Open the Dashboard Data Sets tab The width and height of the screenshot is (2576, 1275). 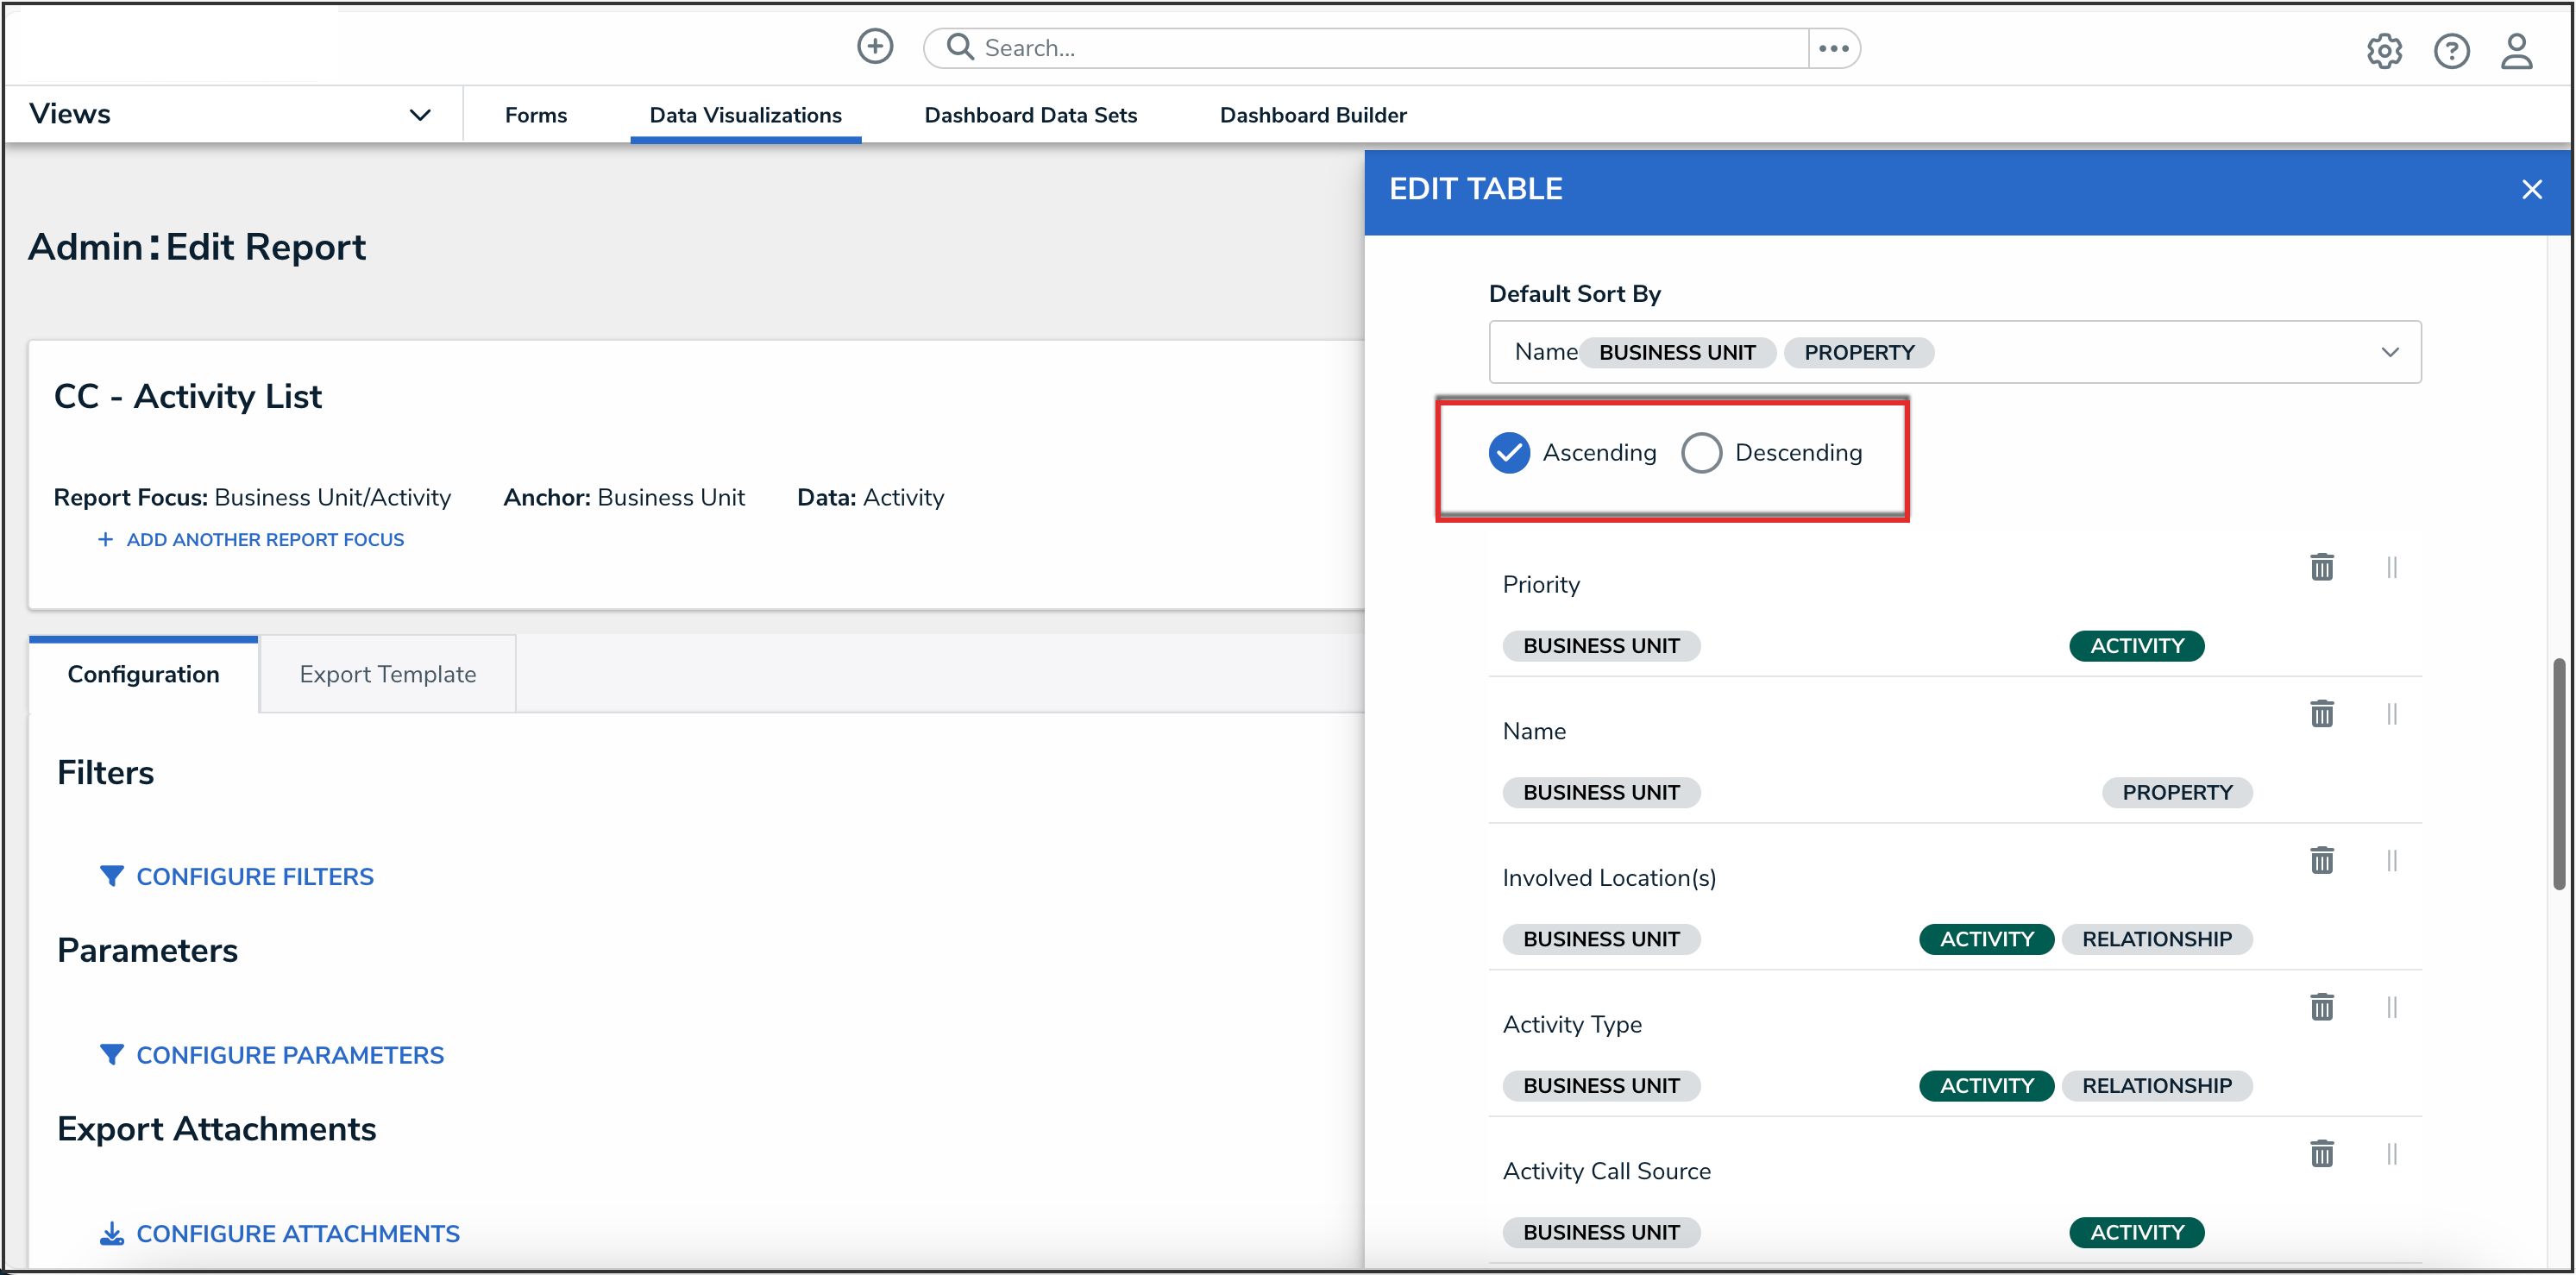(x=1030, y=115)
